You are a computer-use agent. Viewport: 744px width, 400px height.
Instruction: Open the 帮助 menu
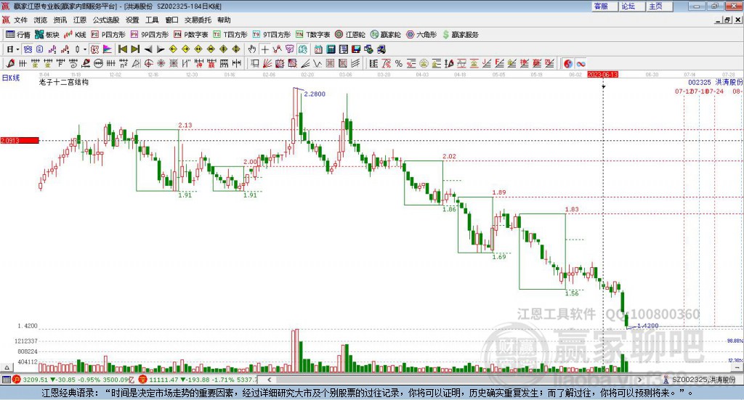tap(224, 20)
